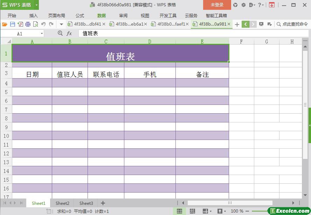The height and width of the screenshot is (215, 311).
Task: Click the Undo arrow icon
Action: pos(43,24)
